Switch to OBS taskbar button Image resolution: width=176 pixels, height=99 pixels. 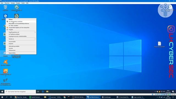point(78,97)
